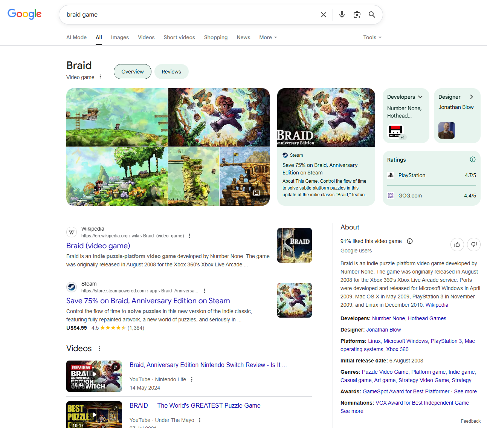Click the magnifying glass search button
The height and width of the screenshot is (428, 487).
coord(372,15)
